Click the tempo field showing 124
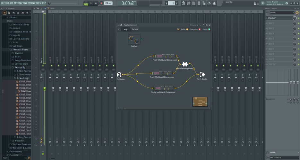The image size is (300, 160). coord(108,3)
